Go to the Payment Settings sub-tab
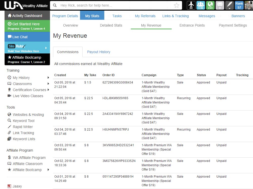The height and width of the screenshot is (189, 253). (x=233, y=25)
